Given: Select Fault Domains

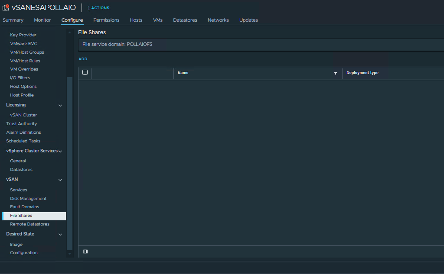Looking at the screenshot, I should (x=25, y=207).
